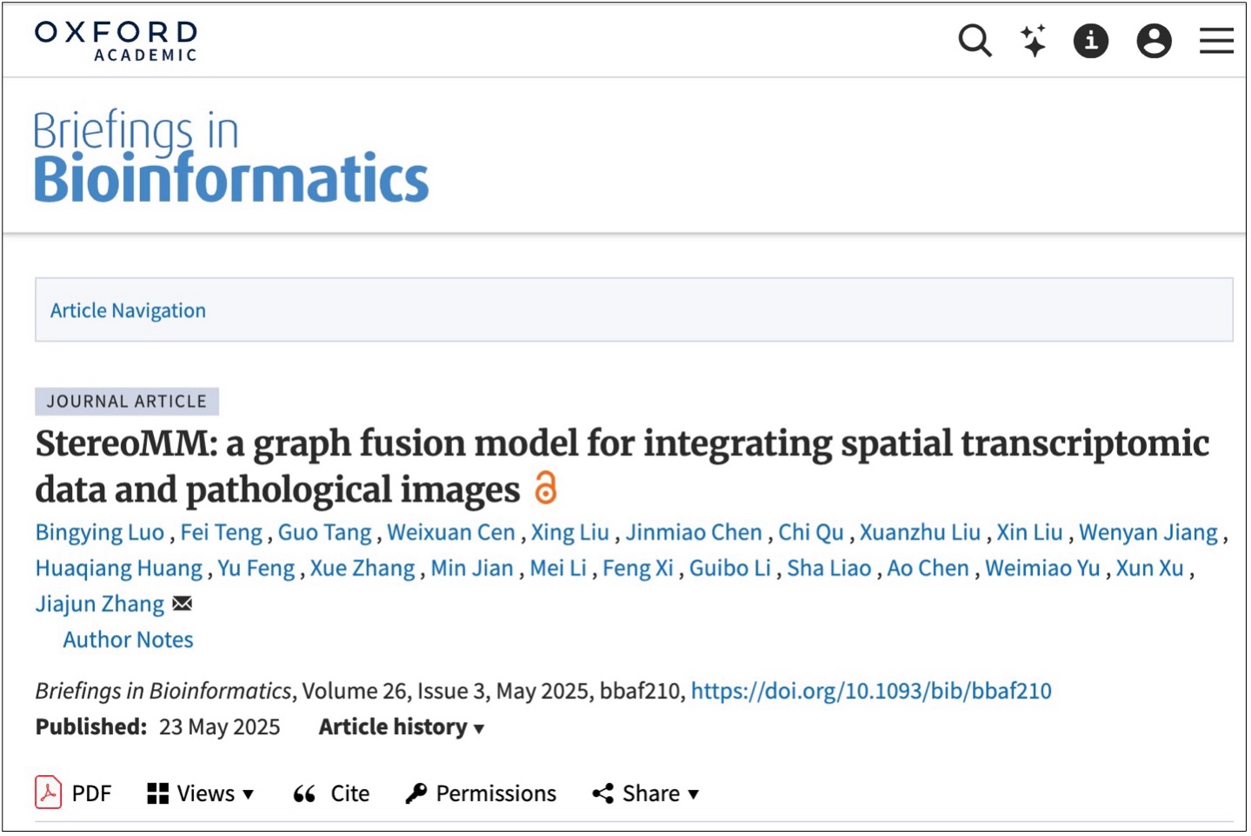
Task: Open the Article Navigation bar
Action: pos(634,310)
